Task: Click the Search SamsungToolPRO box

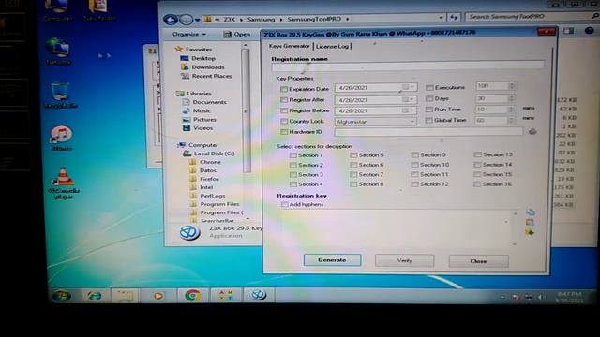Action: click(x=528, y=17)
